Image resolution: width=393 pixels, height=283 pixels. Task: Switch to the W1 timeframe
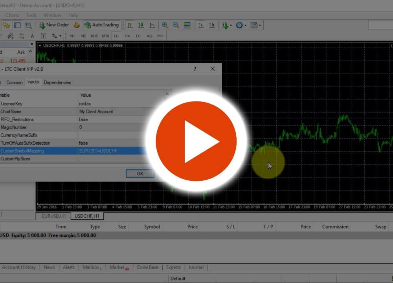[150, 36]
